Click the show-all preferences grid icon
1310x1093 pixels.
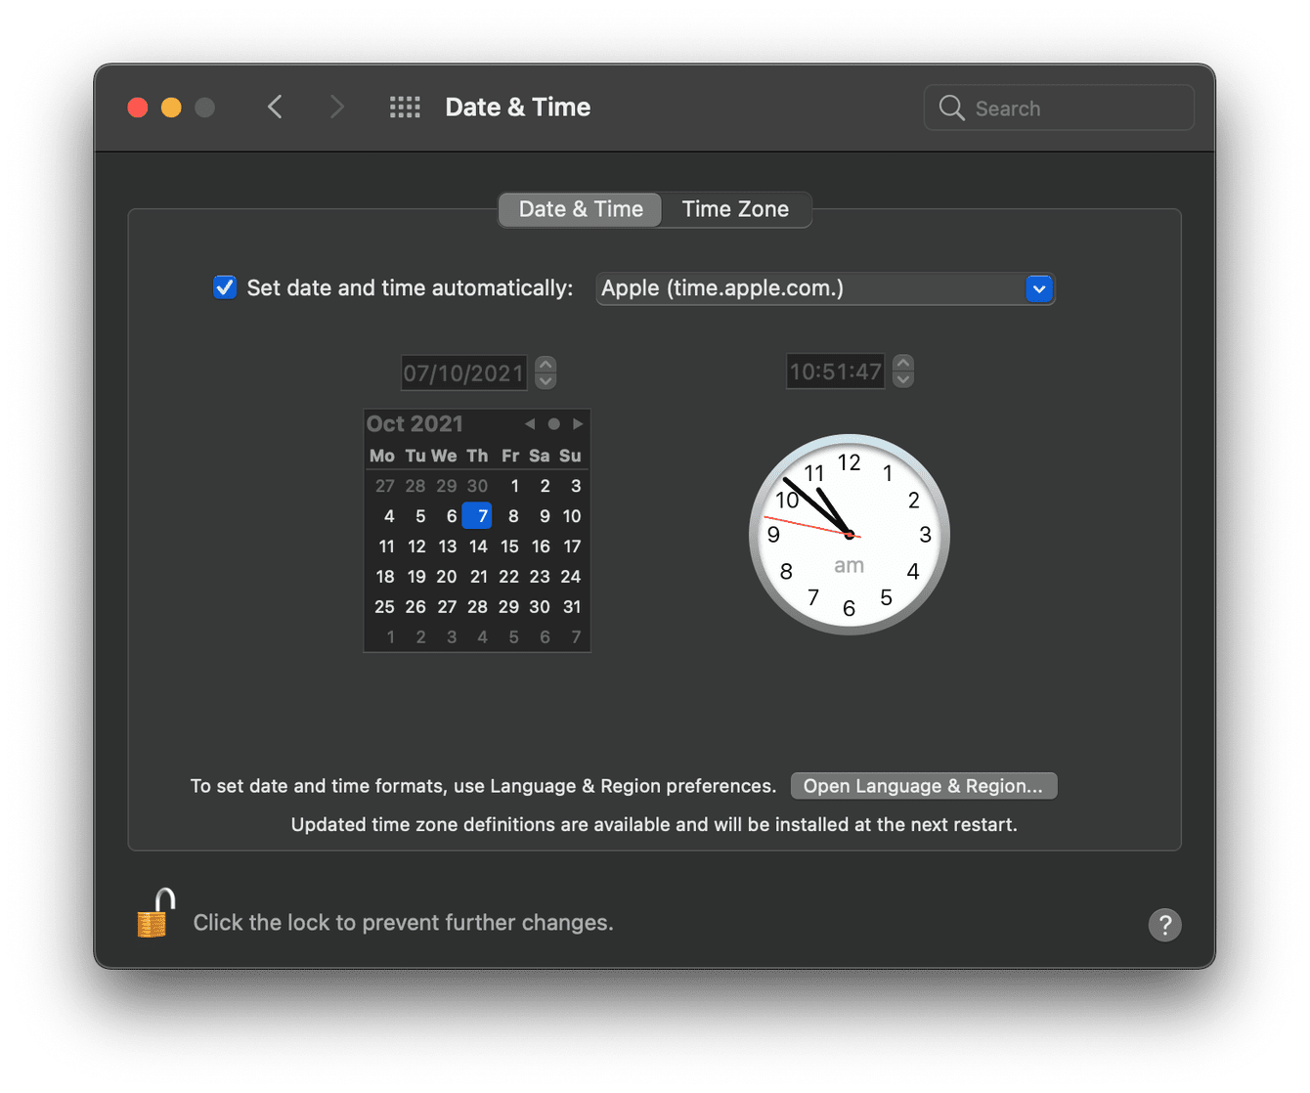[x=405, y=107]
